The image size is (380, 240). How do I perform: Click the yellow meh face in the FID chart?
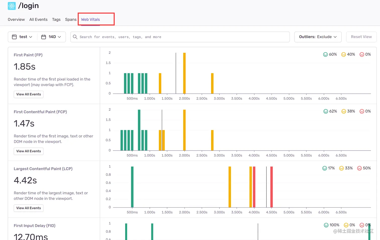pyautogui.click(x=346, y=225)
